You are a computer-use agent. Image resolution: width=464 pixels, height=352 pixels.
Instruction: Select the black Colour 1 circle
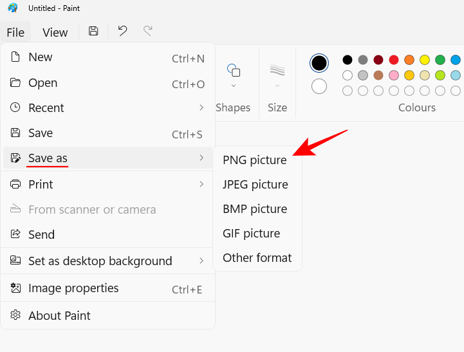pyautogui.click(x=319, y=63)
